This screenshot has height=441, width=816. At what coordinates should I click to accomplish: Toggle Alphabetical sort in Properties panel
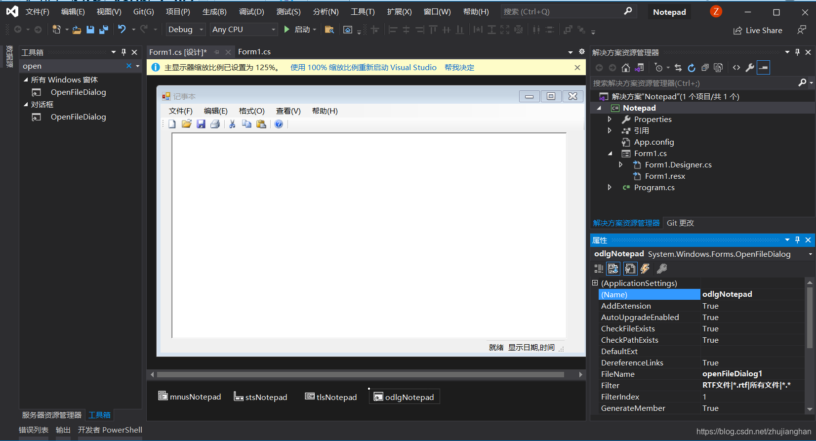[x=613, y=269]
